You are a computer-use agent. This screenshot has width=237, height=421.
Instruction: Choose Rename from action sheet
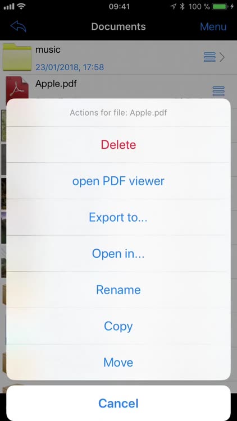[x=118, y=290]
